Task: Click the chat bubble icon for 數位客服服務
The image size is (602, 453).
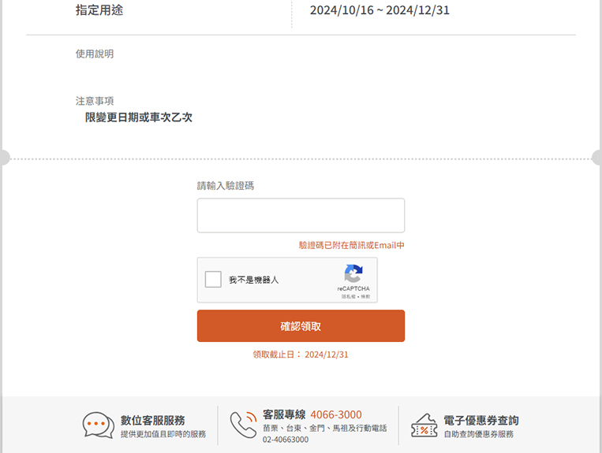Action: coord(99,425)
